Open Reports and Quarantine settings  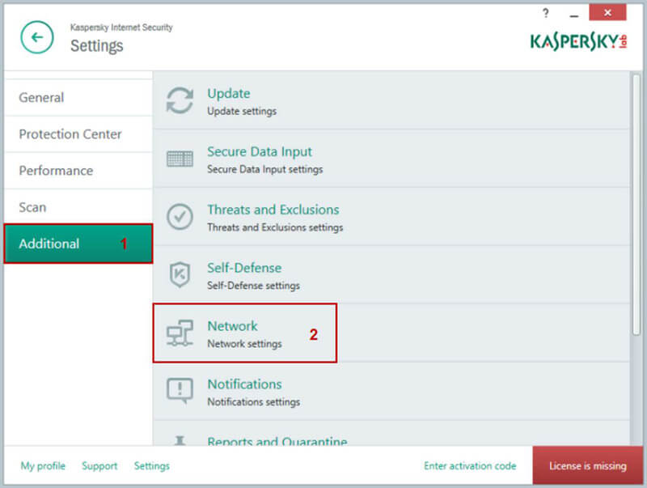click(277, 441)
